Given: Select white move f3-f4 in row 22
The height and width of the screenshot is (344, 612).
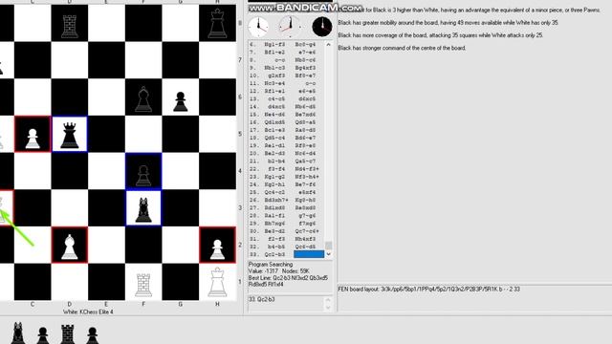Looking at the screenshot, I should coord(276,168).
